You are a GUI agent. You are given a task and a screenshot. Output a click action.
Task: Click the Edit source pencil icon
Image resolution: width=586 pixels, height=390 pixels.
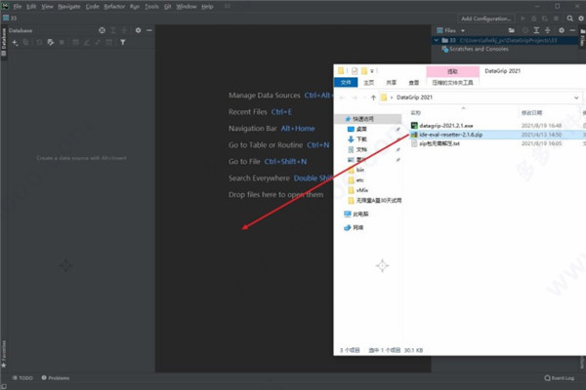click(87, 42)
